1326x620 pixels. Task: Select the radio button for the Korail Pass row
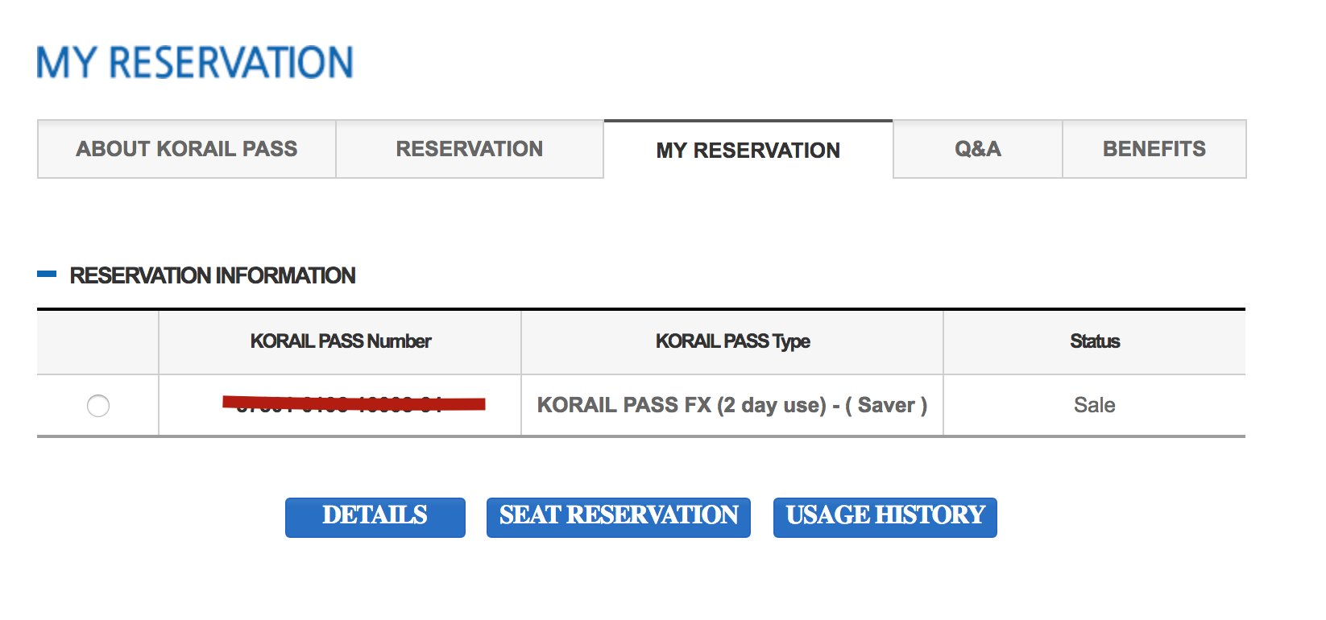tap(98, 406)
